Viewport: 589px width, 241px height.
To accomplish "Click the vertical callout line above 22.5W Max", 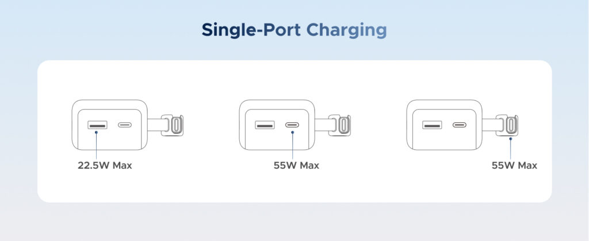I will [x=97, y=146].
